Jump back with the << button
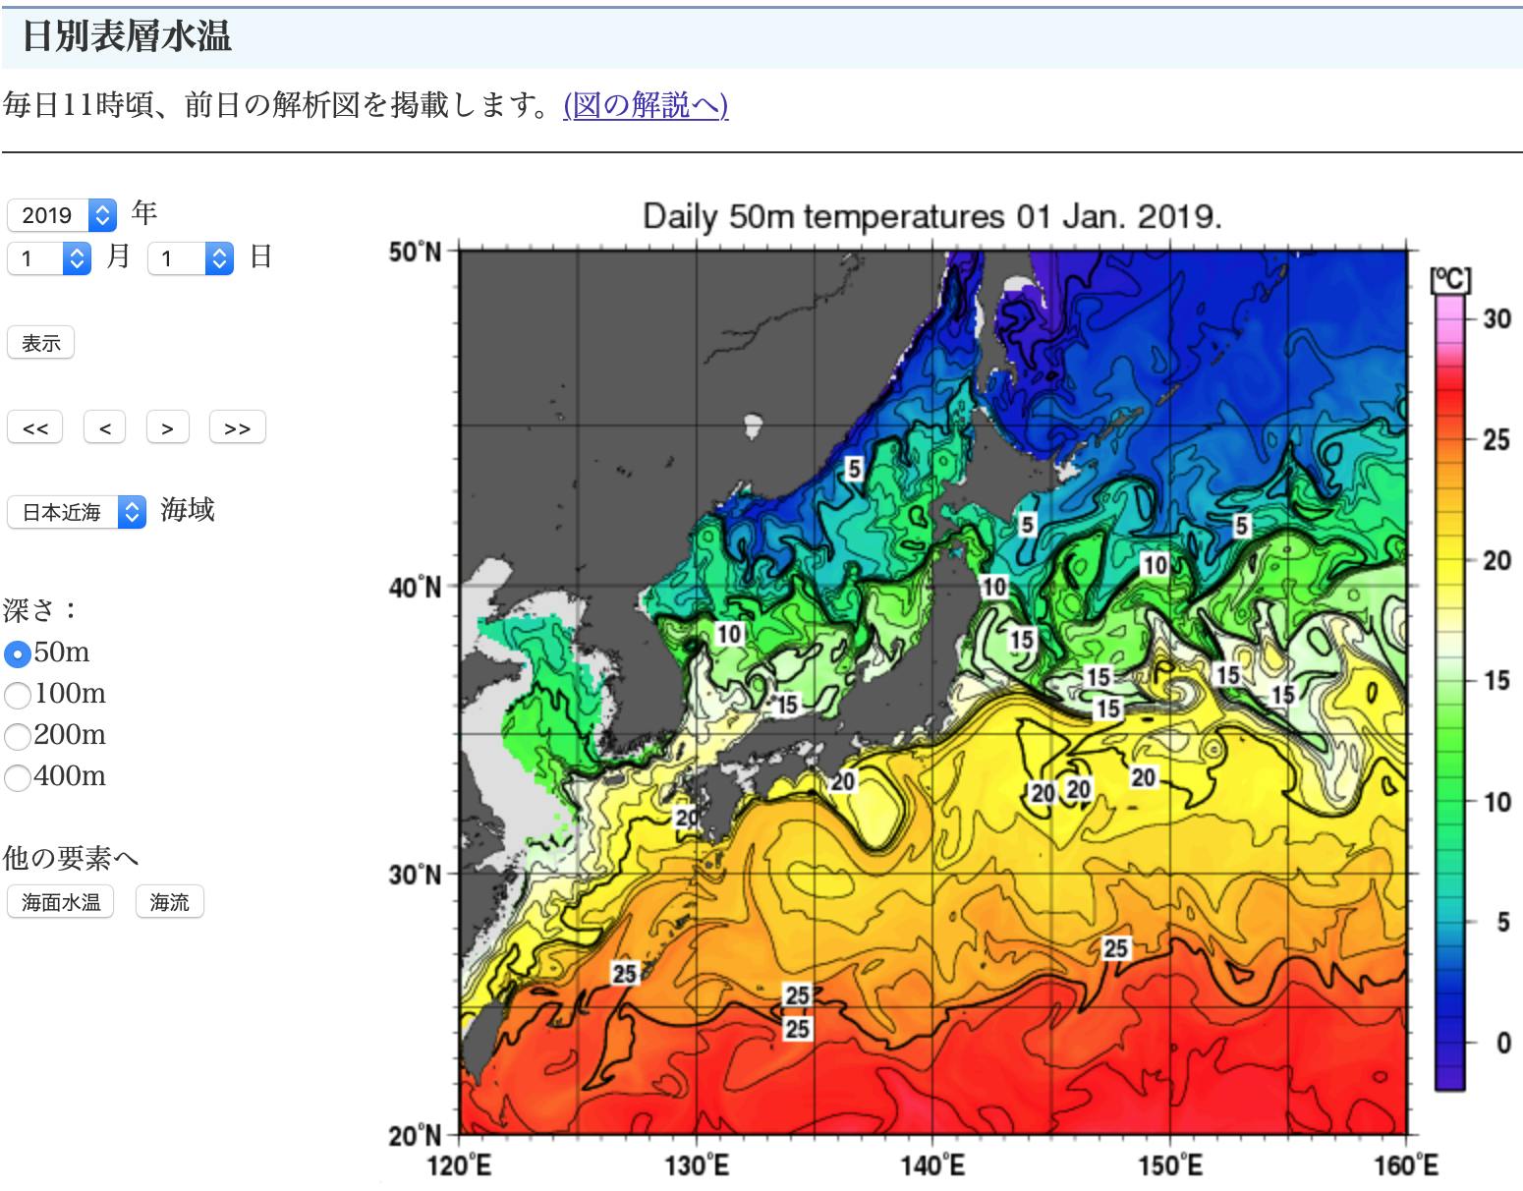The image size is (1523, 1191). click(35, 428)
